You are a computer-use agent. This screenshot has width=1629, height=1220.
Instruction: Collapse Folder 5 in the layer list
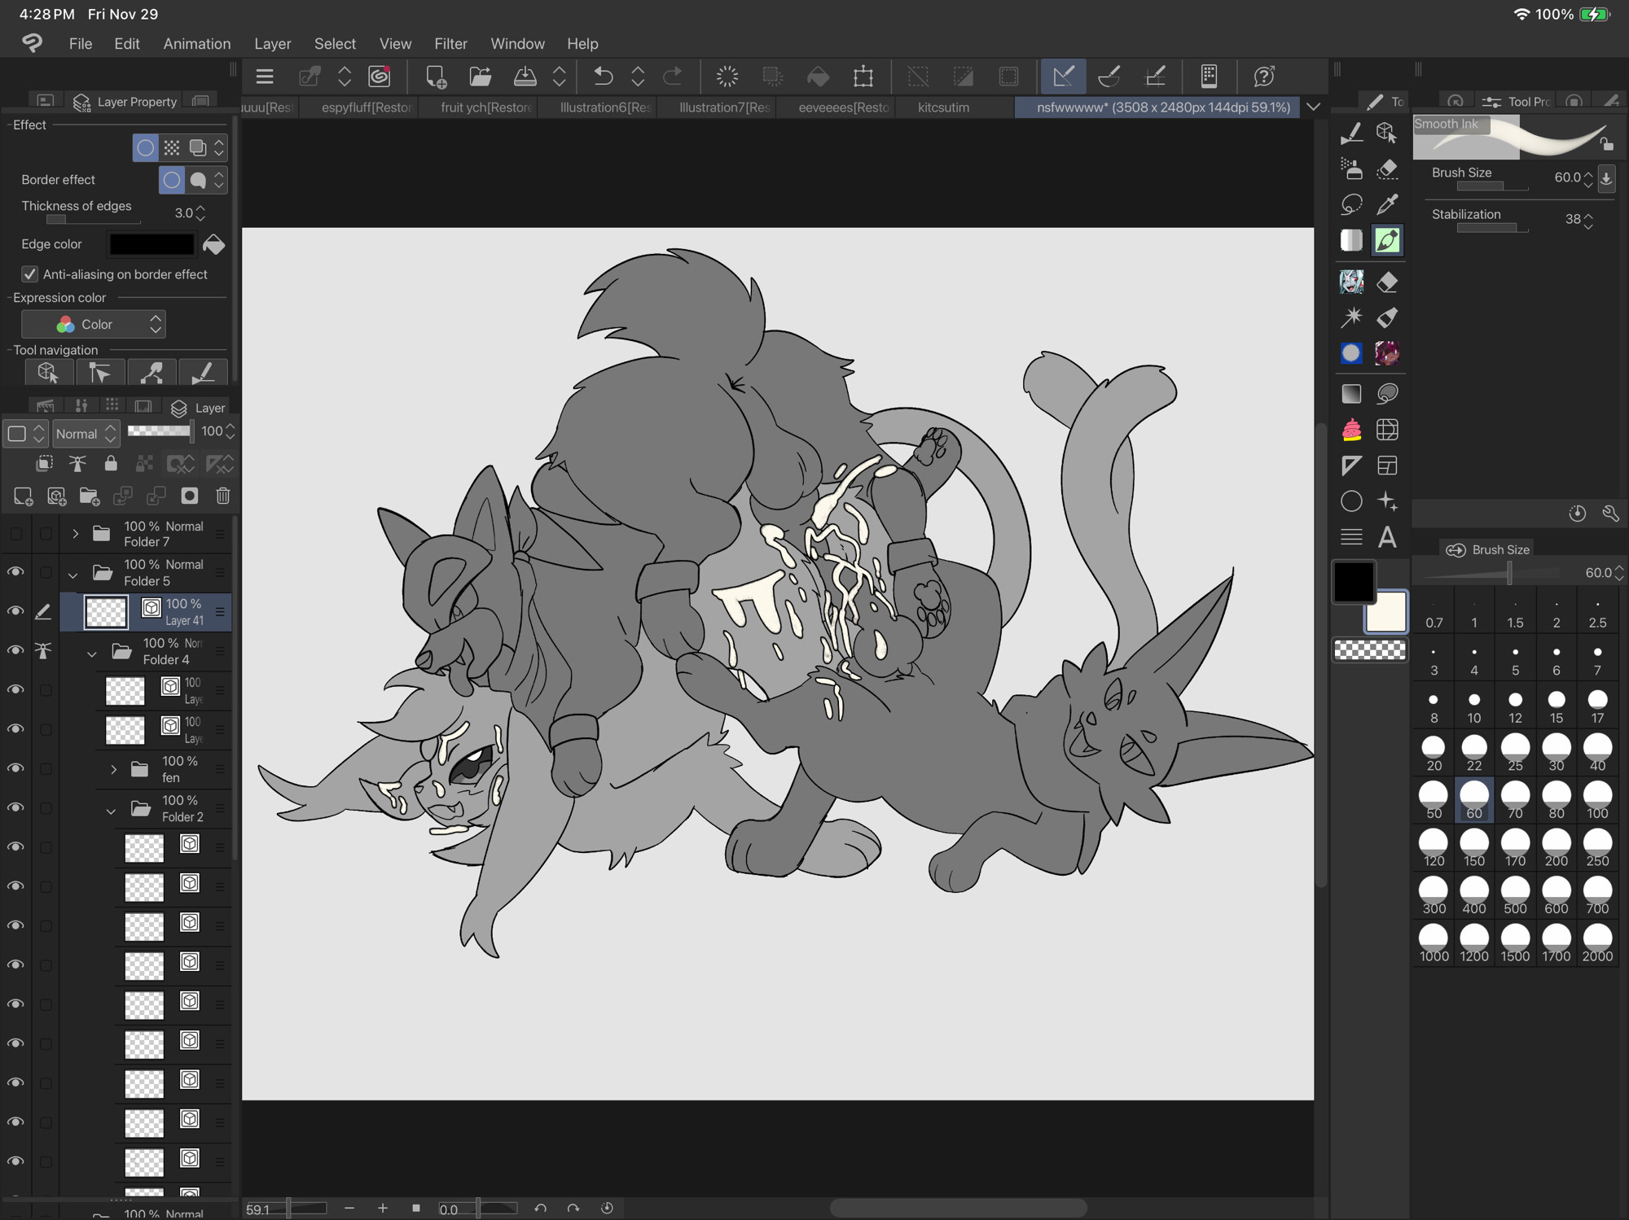click(x=73, y=575)
